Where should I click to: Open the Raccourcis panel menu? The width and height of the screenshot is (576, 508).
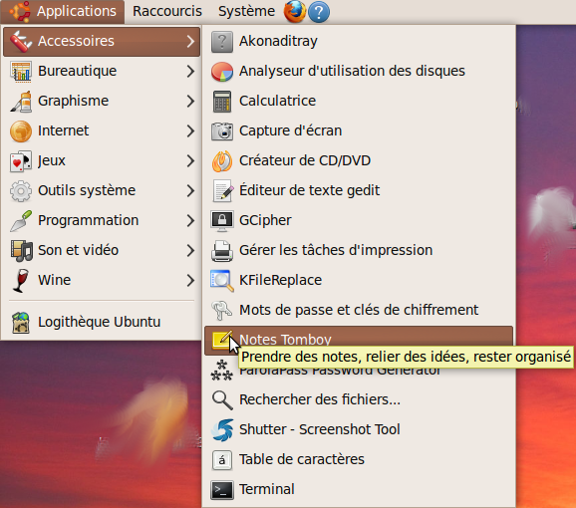[167, 11]
